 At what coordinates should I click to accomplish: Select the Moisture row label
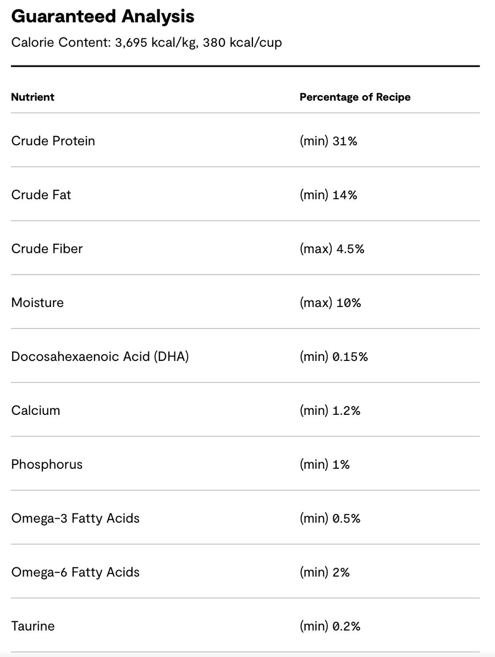38,303
